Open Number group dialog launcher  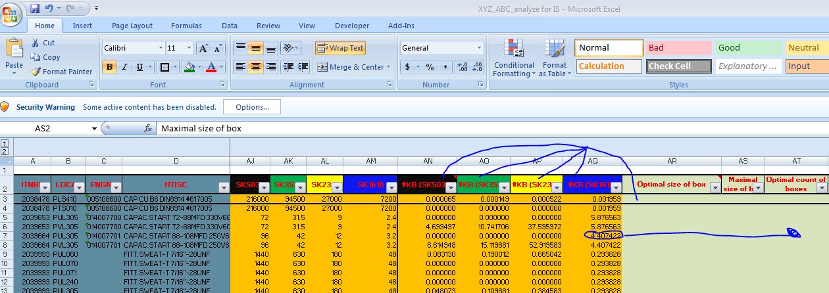(482, 85)
